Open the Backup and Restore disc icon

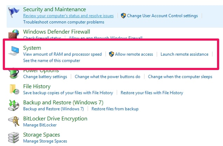pyautogui.click(x=14, y=105)
